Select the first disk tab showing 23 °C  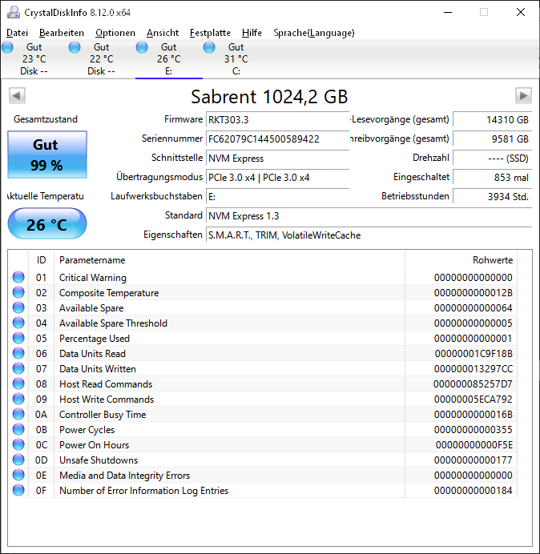34,59
